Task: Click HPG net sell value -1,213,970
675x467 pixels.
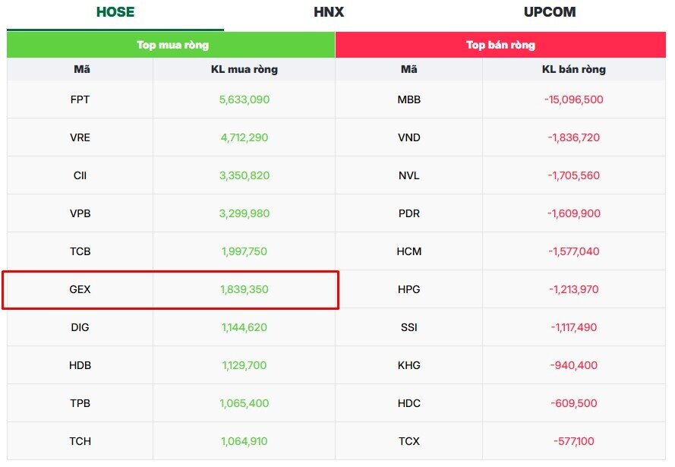Action: coord(574,289)
